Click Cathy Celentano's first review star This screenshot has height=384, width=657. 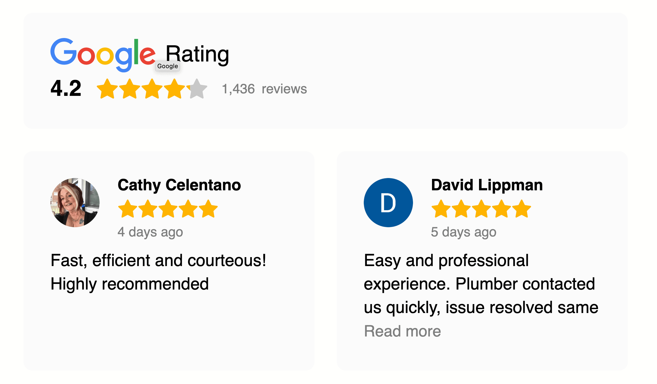[128, 209]
